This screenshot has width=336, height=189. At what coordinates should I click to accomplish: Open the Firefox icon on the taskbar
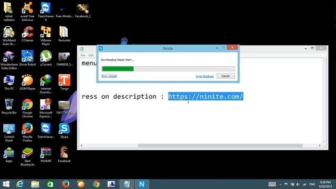point(66,184)
